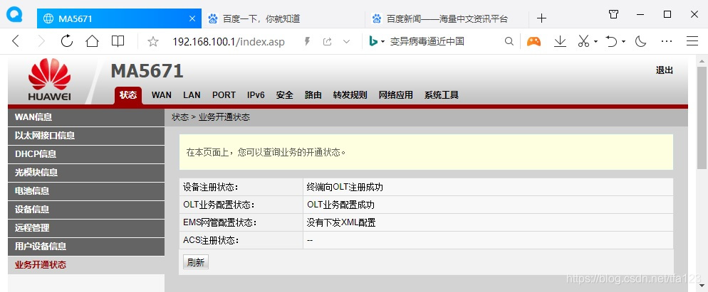Open 光模块信息 in the sidebar
708x292 pixels.
click(x=86, y=173)
